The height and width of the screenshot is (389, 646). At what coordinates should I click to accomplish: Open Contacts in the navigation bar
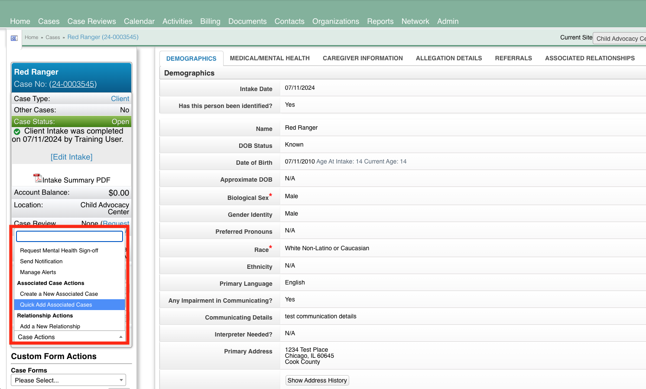[289, 21]
